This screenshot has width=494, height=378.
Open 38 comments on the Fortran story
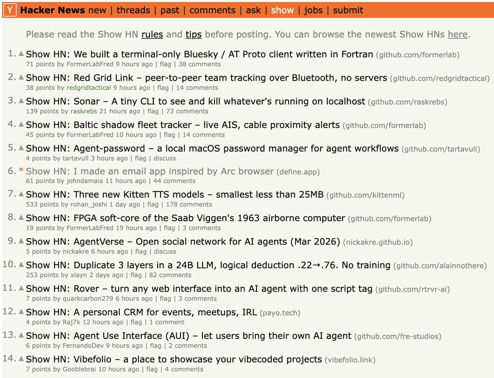(200, 64)
